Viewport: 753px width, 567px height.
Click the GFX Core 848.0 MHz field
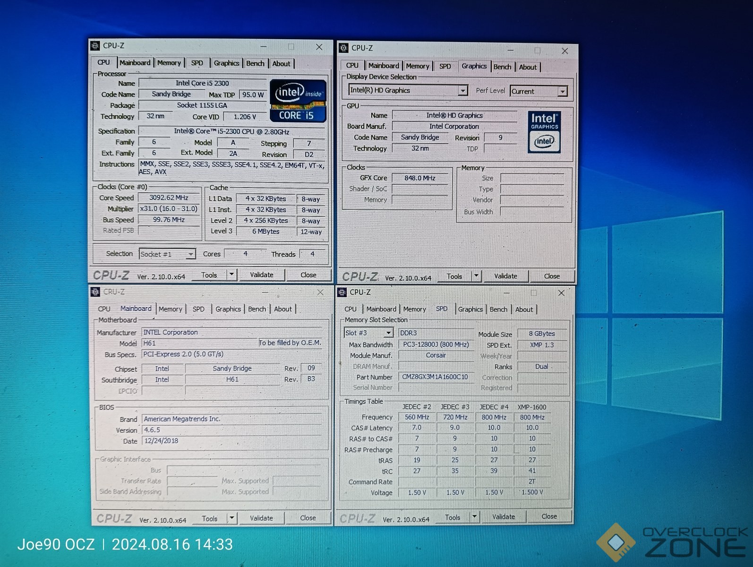[420, 178]
